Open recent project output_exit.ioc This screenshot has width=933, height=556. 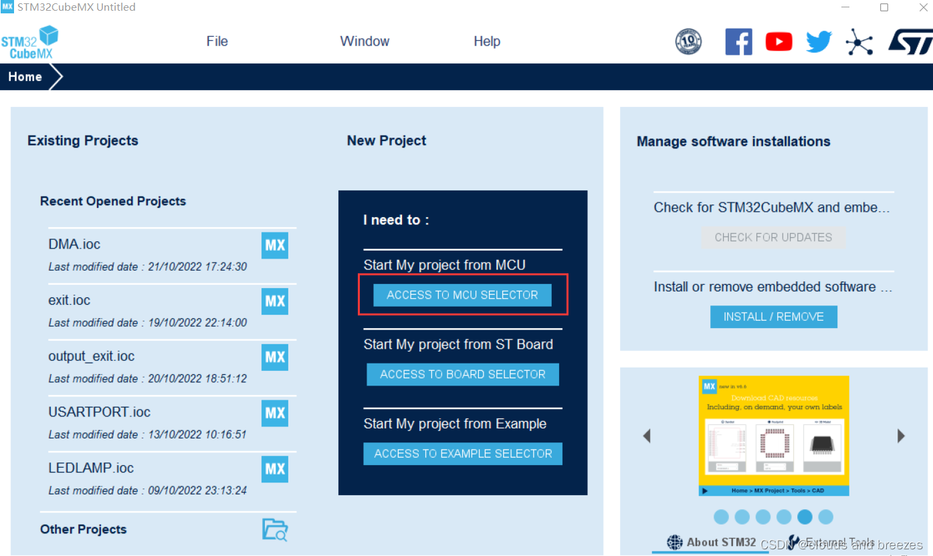click(92, 356)
